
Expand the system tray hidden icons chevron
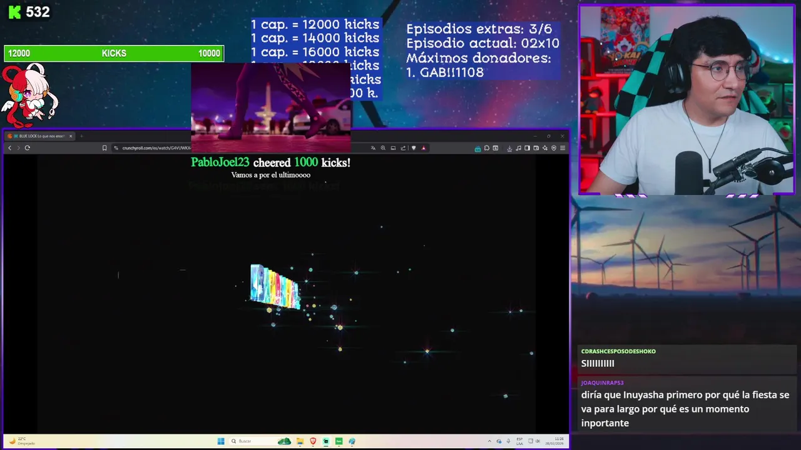(x=489, y=441)
